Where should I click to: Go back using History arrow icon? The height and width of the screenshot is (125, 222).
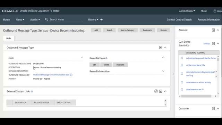point(101,20)
